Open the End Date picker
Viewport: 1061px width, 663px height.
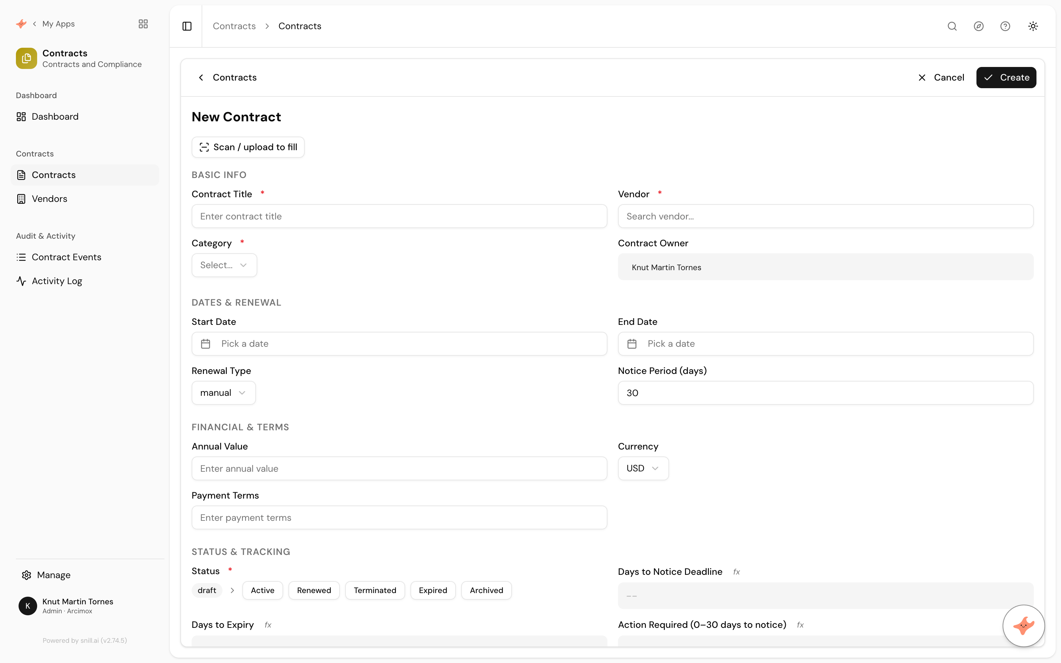[825, 344]
